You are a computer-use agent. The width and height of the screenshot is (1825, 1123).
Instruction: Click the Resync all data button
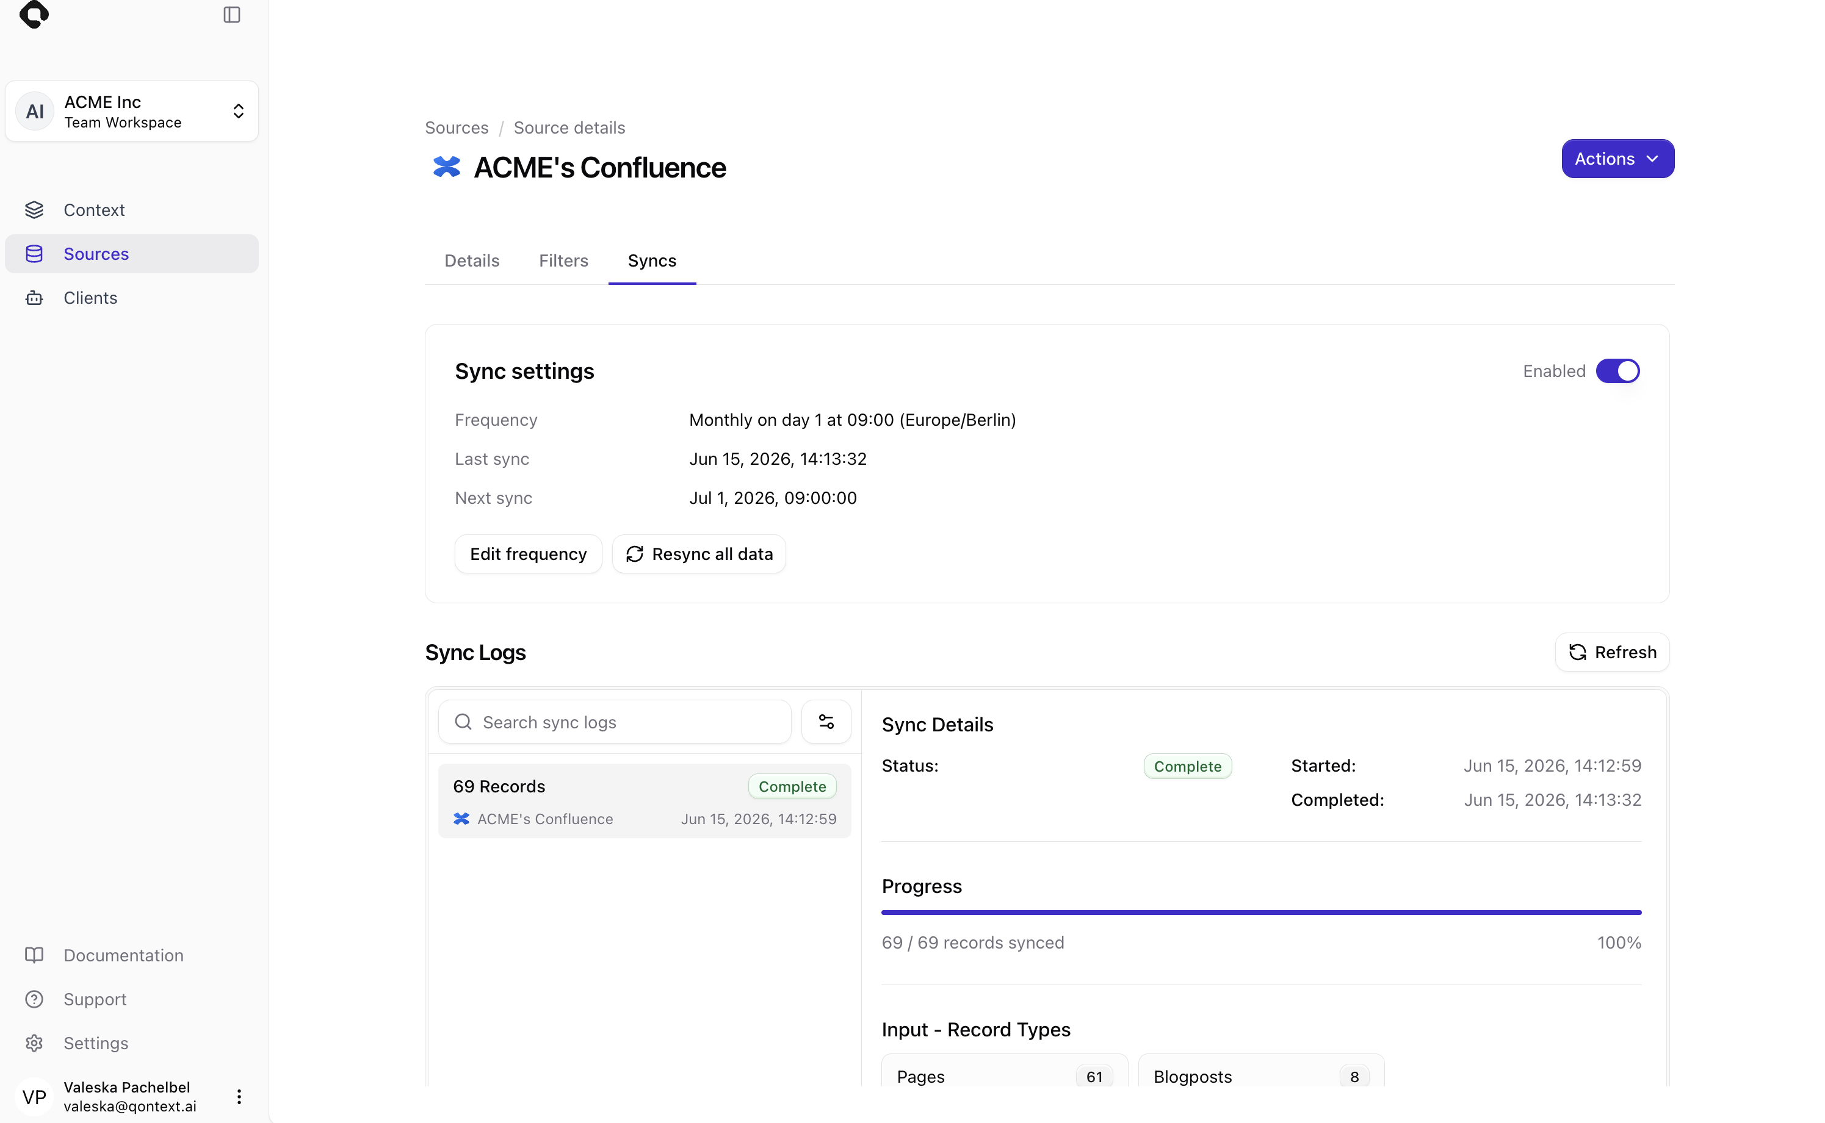[698, 554]
